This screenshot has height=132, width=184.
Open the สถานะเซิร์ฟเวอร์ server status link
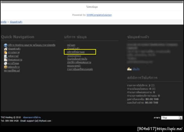pos(12,71)
